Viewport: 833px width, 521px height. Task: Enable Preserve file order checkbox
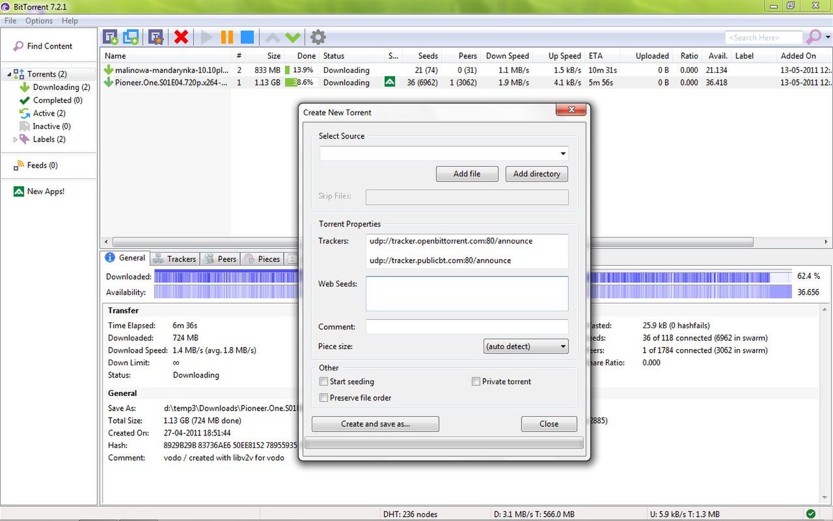323,398
